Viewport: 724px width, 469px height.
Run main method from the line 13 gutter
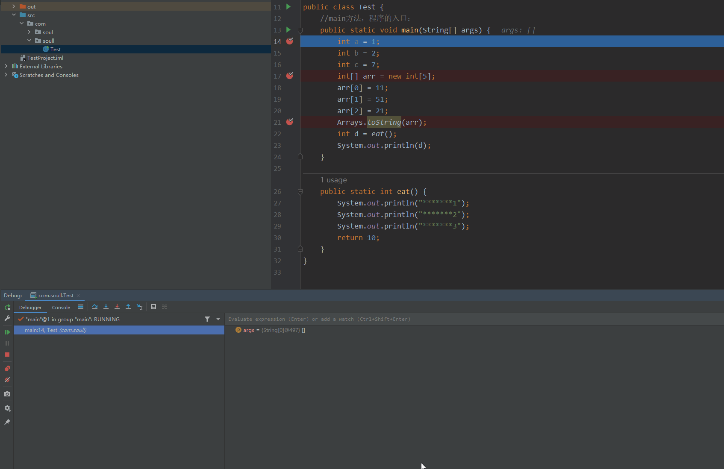click(288, 30)
